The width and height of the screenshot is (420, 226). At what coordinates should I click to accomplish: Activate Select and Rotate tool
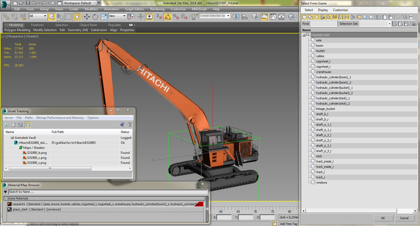pyautogui.click(x=95, y=17)
